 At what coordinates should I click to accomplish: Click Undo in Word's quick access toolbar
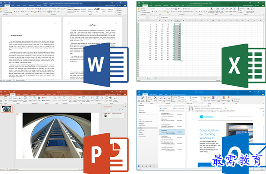(x=5, y=3)
